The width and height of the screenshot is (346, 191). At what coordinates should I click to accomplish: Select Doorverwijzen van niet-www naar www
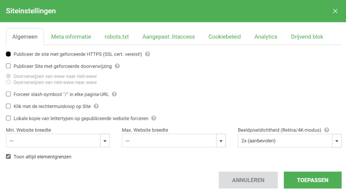8,82
